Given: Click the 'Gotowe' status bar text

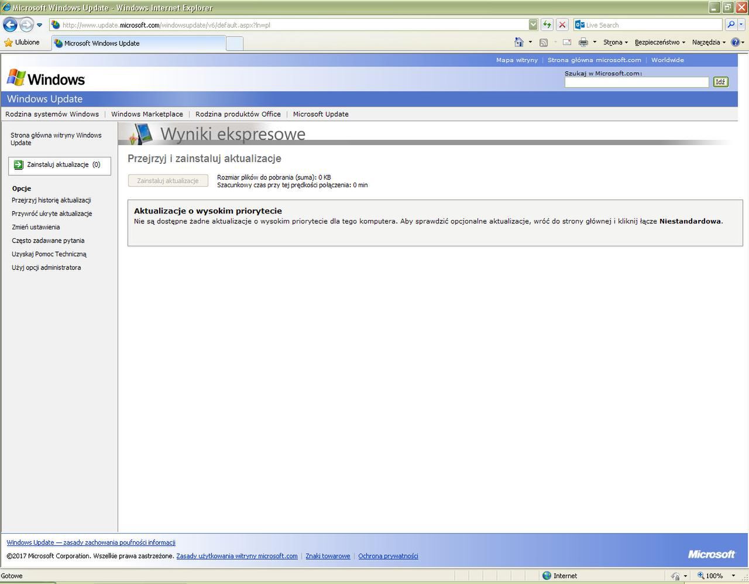Looking at the screenshot, I should pos(12,576).
